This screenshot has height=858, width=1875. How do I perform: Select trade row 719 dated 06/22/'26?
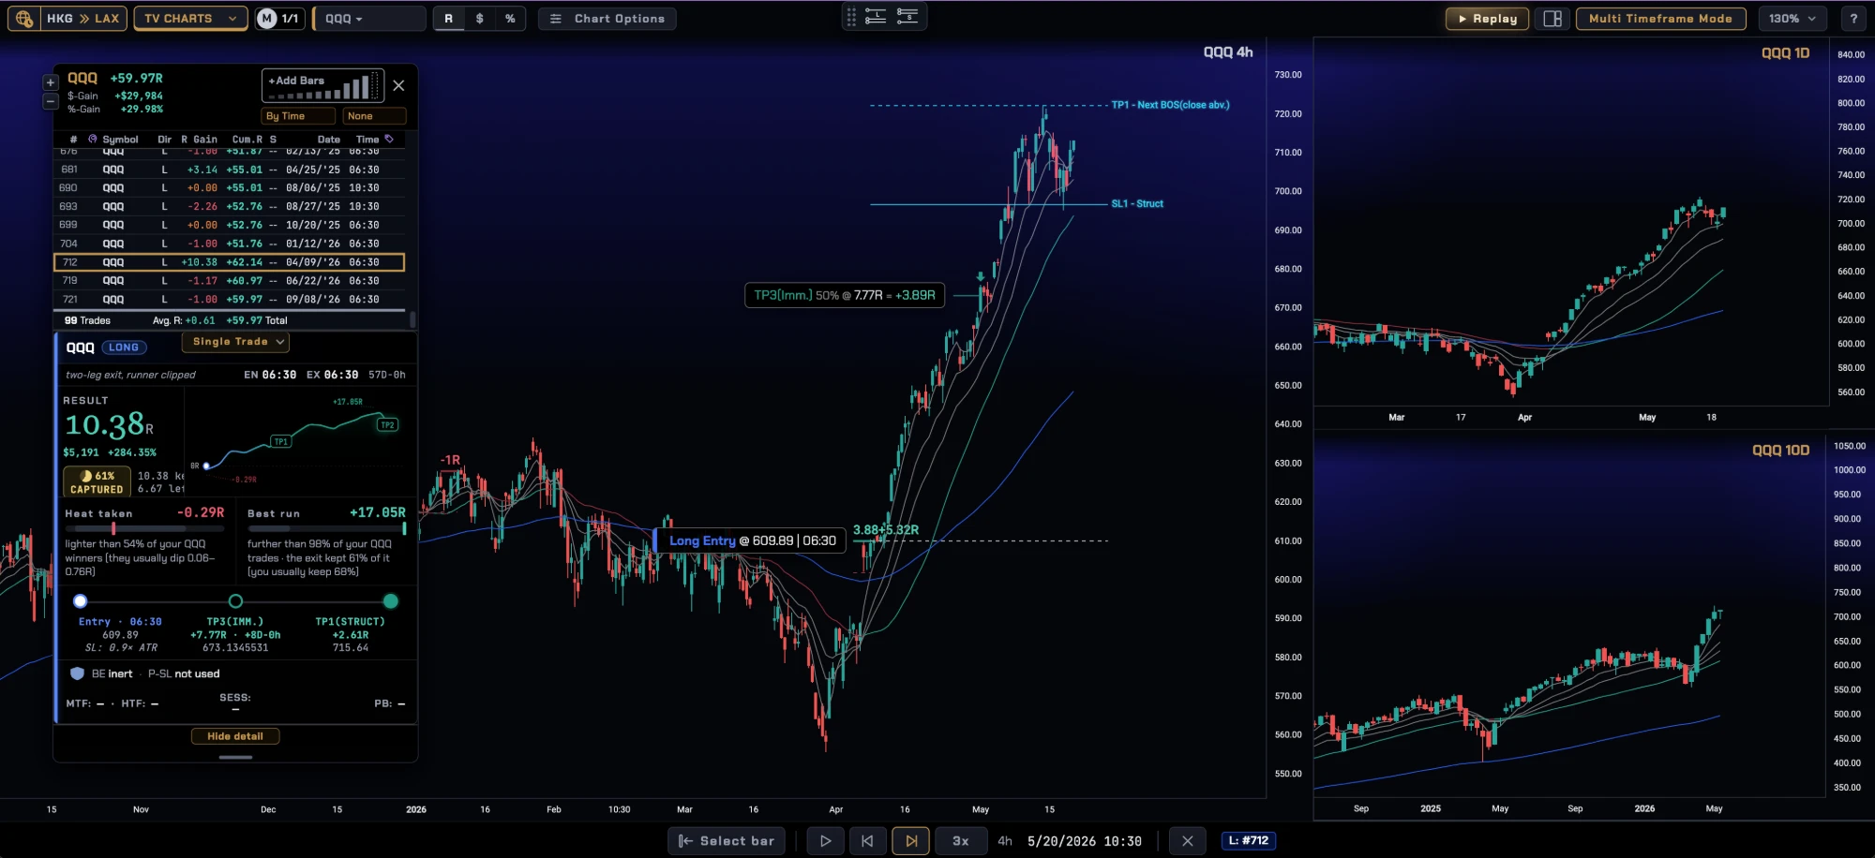coord(230,281)
